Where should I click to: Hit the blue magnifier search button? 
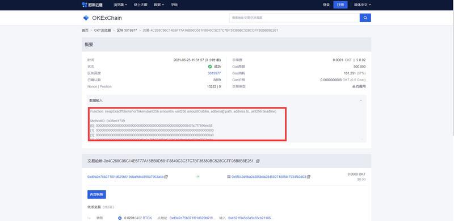[365, 18]
